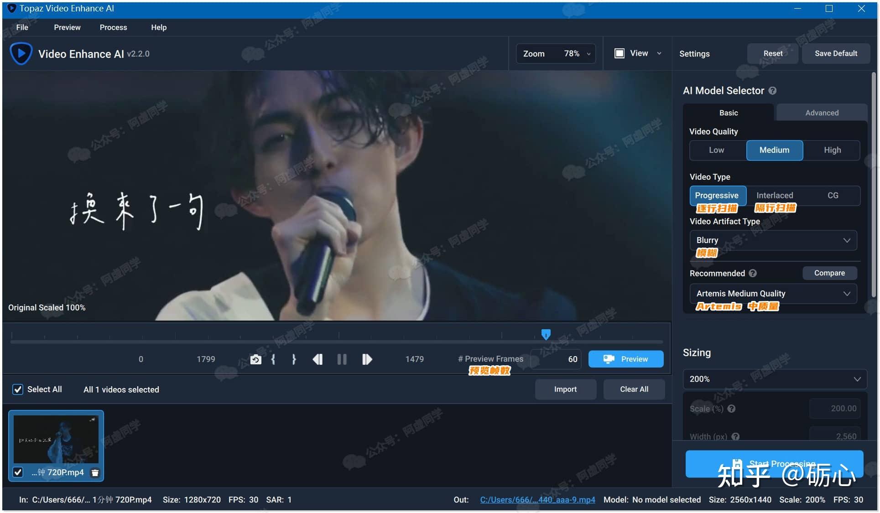The height and width of the screenshot is (513, 880).
Task: Open the Artemis Medium Quality model dropdown
Action: pos(773,294)
